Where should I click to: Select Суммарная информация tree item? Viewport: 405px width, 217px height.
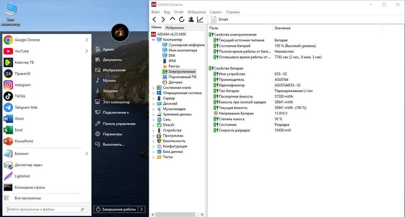183,45
